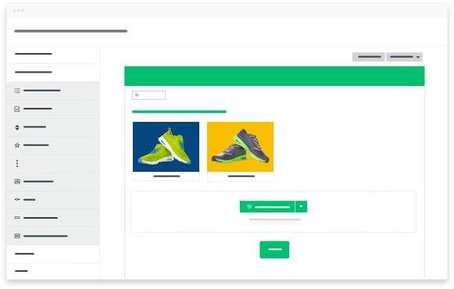Open first unlabeled section at sidebar top
This screenshot has height=289, width=454.
(x=53, y=54)
